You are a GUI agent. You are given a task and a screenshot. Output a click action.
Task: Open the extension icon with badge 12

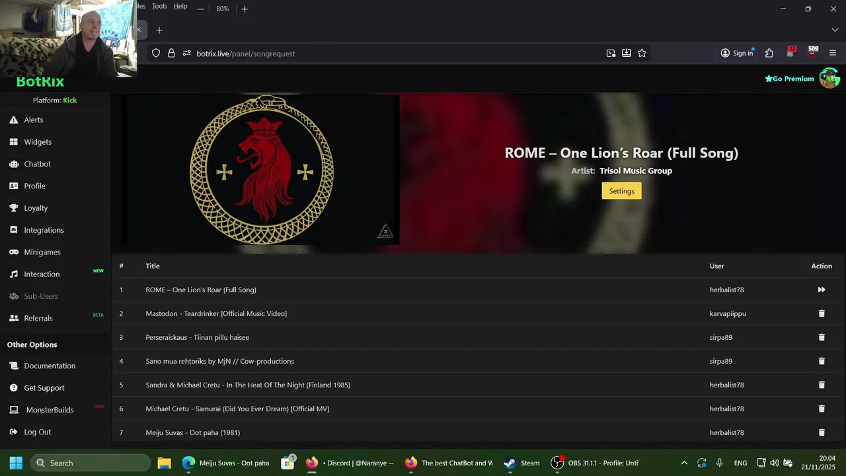click(x=790, y=52)
